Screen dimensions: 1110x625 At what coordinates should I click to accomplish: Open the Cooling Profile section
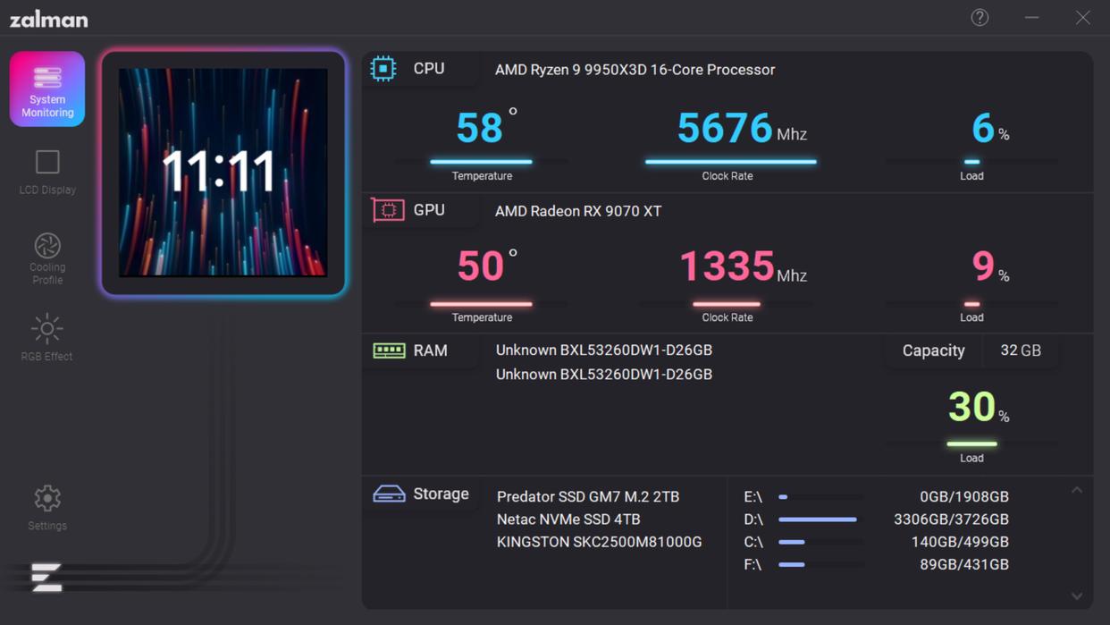click(47, 258)
